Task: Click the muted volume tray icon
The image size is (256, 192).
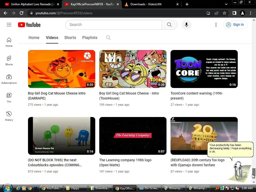Action: point(237,188)
